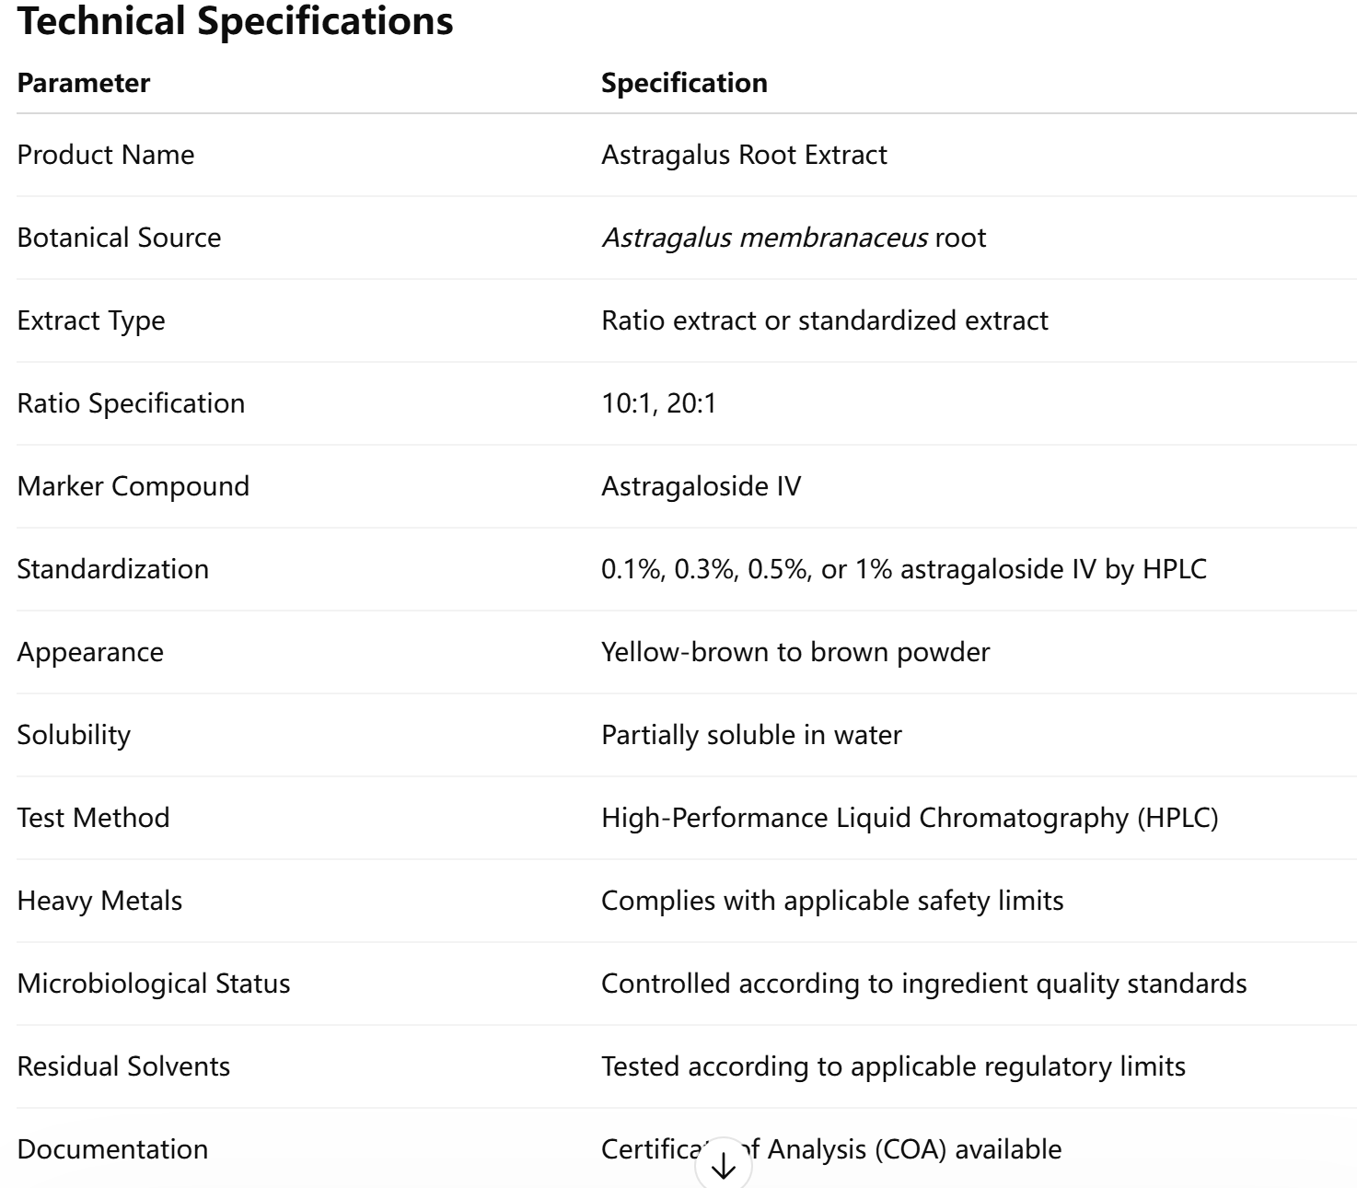Click the 10:1, 20:1 ratio value
Image resolution: width=1357 pixels, height=1188 pixels.
click(x=658, y=403)
